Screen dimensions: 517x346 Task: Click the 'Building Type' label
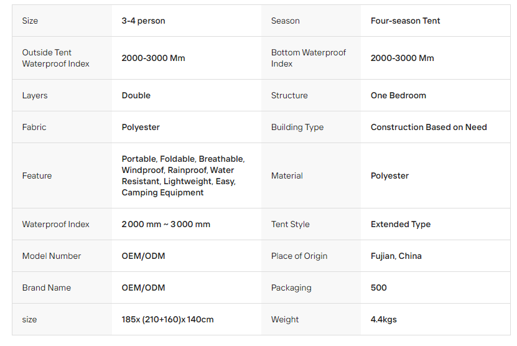pos(297,127)
